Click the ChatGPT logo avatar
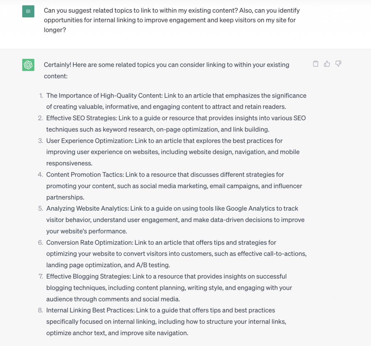The width and height of the screenshot is (371, 346). pyautogui.click(x=28, y=65)
